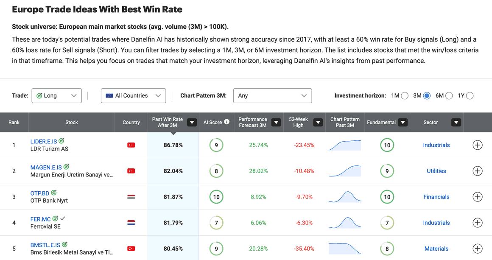Viewport: 492px width, 260px height.
Task: Click AI Score 10 circle for OTP.BD
Action: [216, 197]
